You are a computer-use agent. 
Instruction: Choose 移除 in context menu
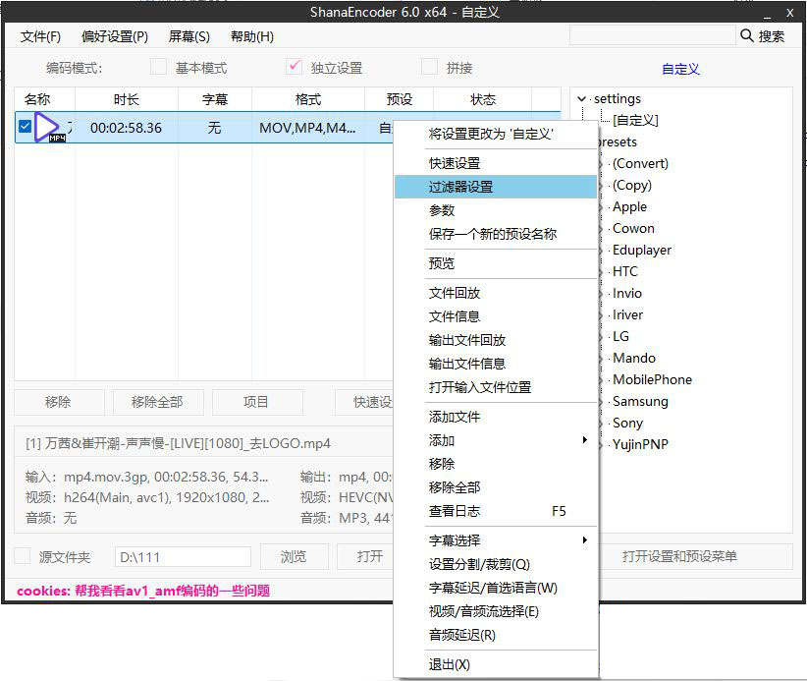tap(496, 464)
